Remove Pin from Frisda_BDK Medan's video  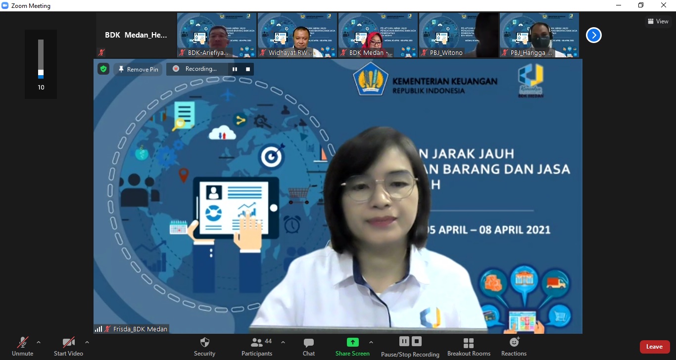click(x=138, y=69)
